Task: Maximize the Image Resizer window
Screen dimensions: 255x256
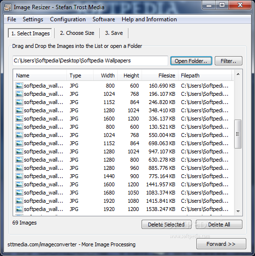Action: coord(222,5)
